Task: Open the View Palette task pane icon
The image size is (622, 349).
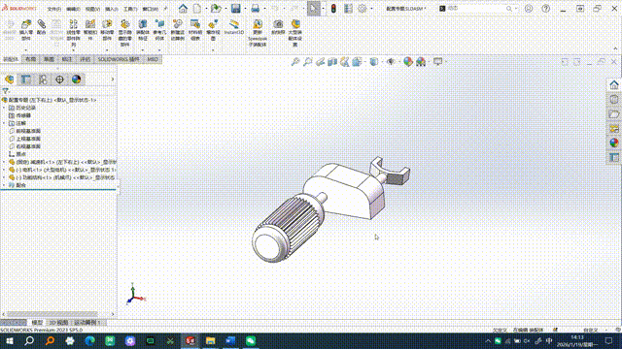Action: (x=614, y=129)
